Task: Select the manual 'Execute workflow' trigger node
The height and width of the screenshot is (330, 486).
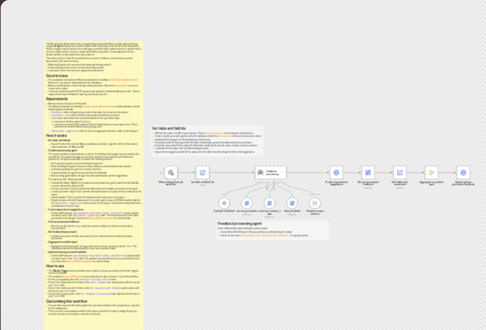Action: (171, 173)
